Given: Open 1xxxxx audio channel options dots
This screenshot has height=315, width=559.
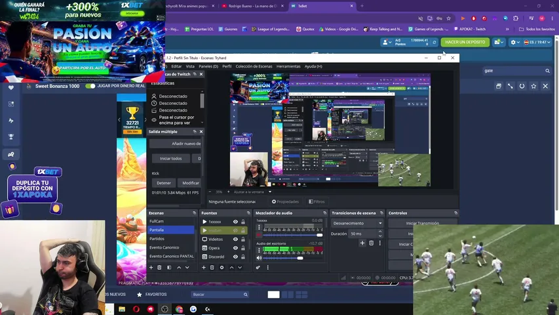Looking at the screenshot, I should (x=259, y=228).
